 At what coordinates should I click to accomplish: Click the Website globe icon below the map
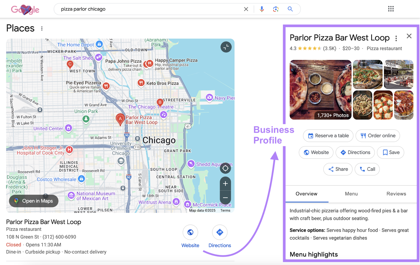[190, 232]
